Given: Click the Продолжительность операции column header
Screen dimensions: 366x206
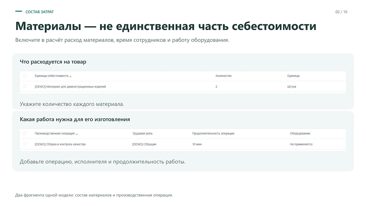Looking at the screenshot, I should [x=213, y=134].
